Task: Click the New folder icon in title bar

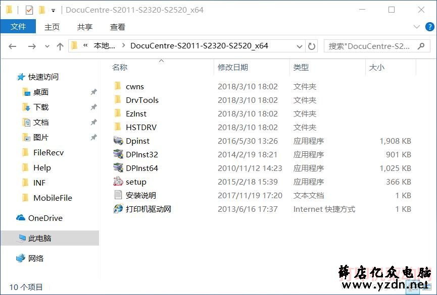Action: tap(42, 10)
